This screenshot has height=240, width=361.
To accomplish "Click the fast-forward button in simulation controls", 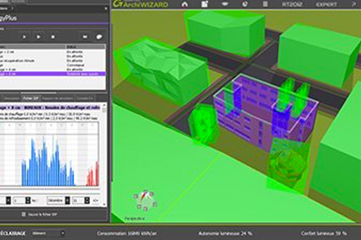I will [x=84, y=36].
